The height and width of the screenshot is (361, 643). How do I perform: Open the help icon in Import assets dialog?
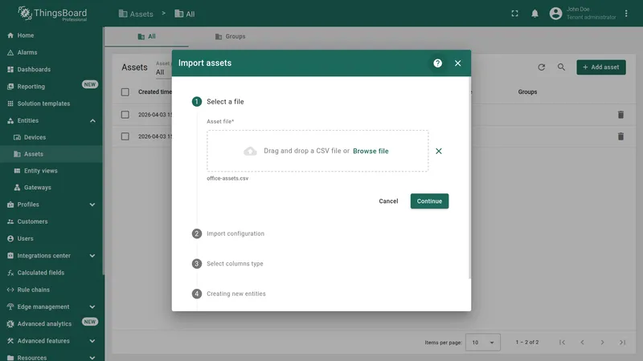pos(437,63)
